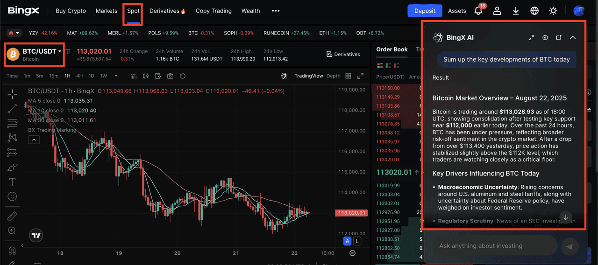Open BingX AI settings icon
The image size is (598, 265).
545,37
